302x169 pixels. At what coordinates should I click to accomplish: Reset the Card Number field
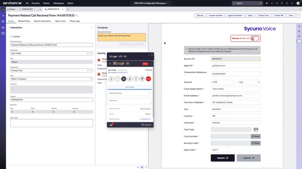[256, 136]
